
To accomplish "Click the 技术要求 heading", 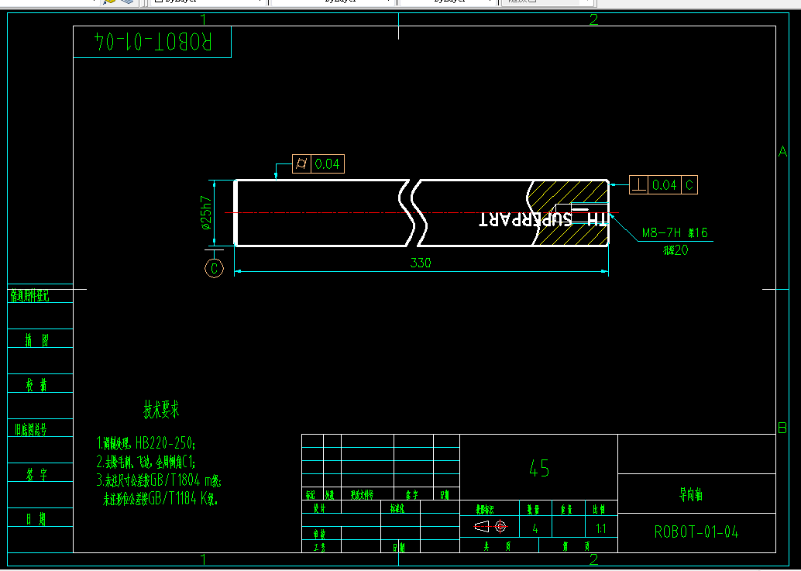I will 161,410.
